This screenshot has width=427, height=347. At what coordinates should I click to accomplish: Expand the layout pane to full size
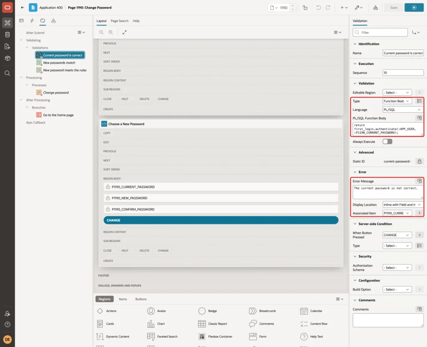124,32
